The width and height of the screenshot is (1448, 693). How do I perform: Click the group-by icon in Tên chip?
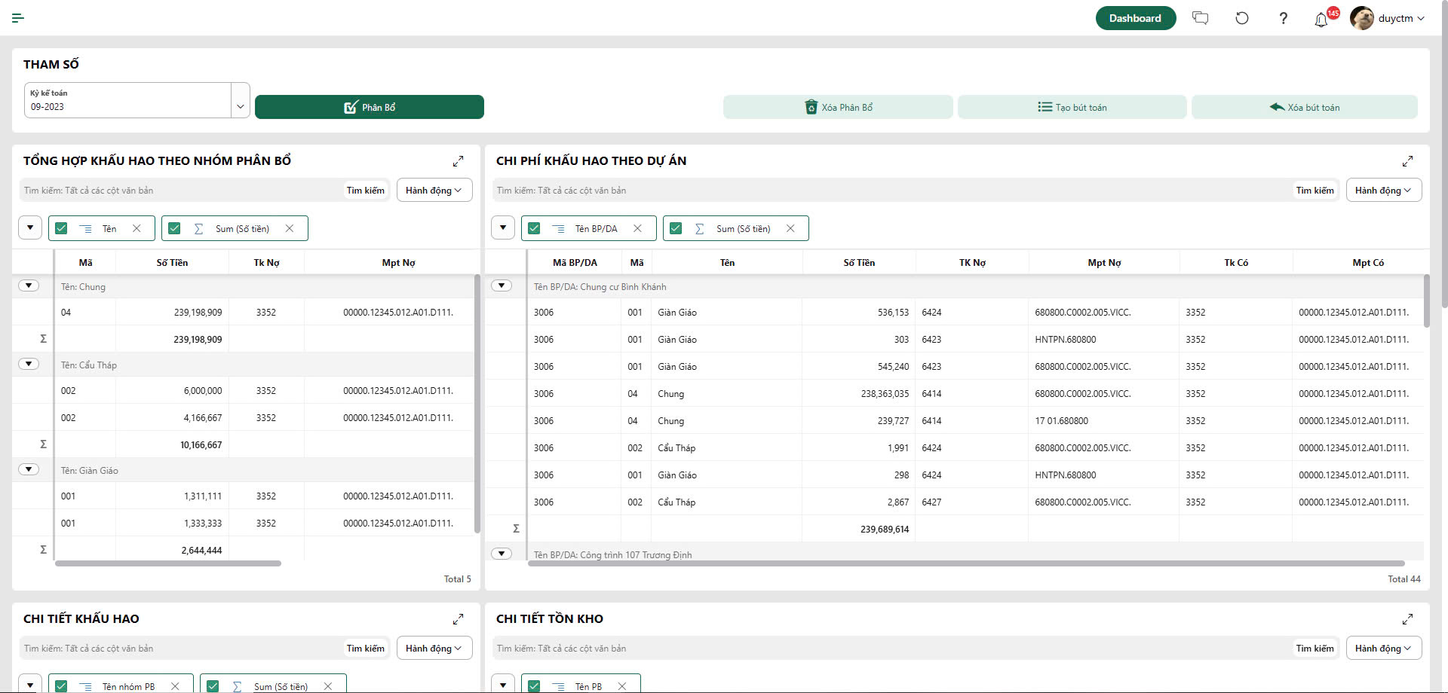click(x=86, y=228)
